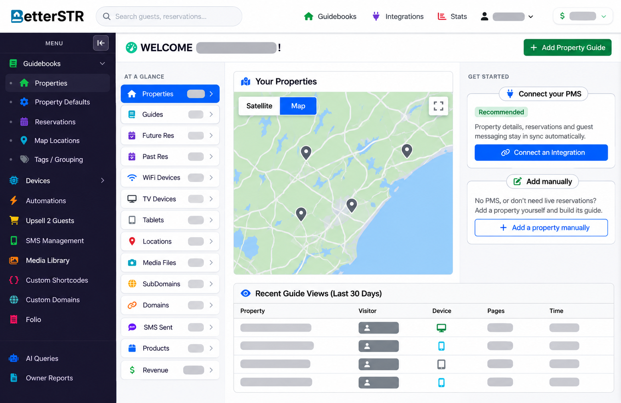Viewport: 621px width, 403px height.
Task: Click the Pages column header
Action: click(x=496, y=311)
